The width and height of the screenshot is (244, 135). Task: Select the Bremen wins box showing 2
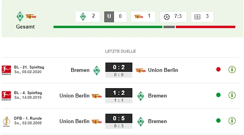[88, 17]
